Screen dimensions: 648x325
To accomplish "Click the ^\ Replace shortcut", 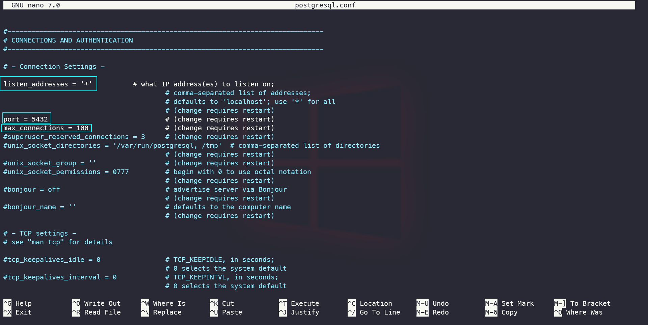I will [161, 312].
